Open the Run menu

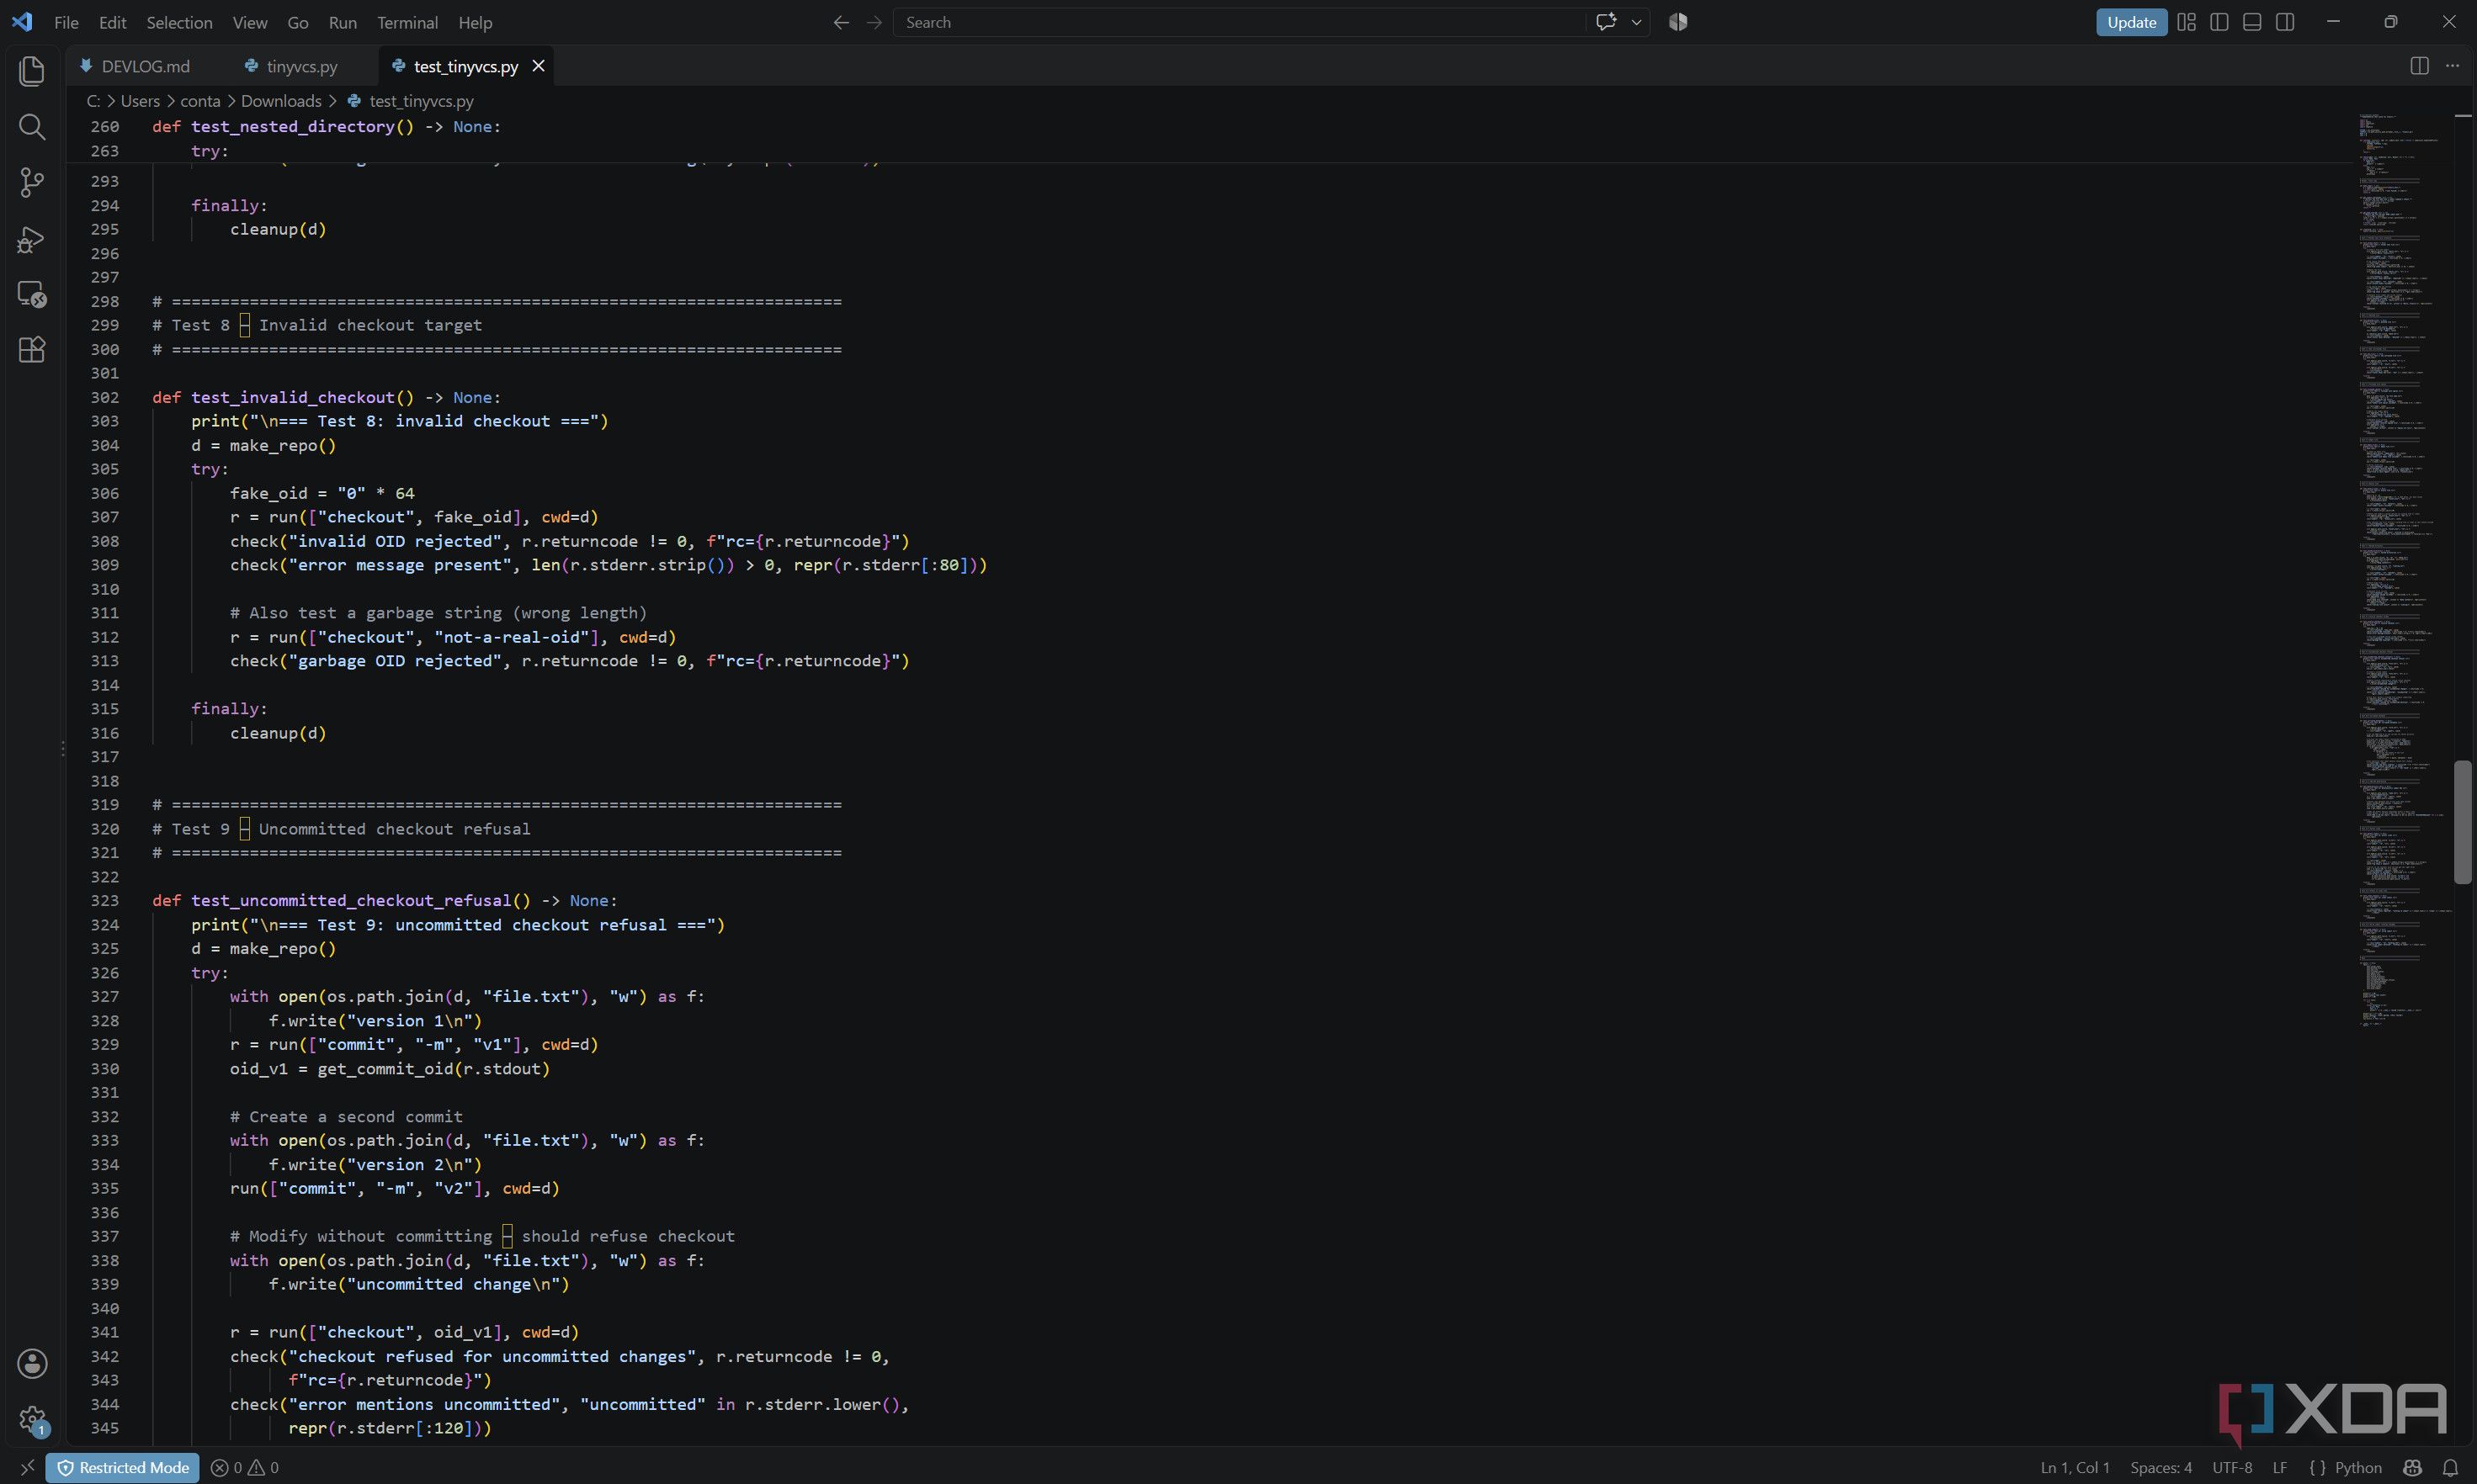(x=343, y=22)
